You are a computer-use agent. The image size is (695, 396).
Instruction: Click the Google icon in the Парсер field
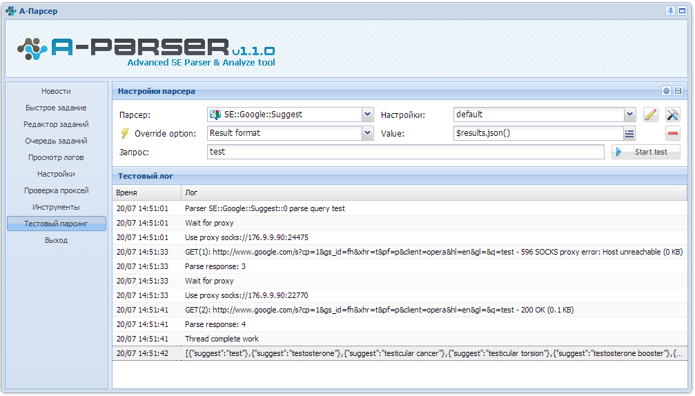(x=215, y=115)
